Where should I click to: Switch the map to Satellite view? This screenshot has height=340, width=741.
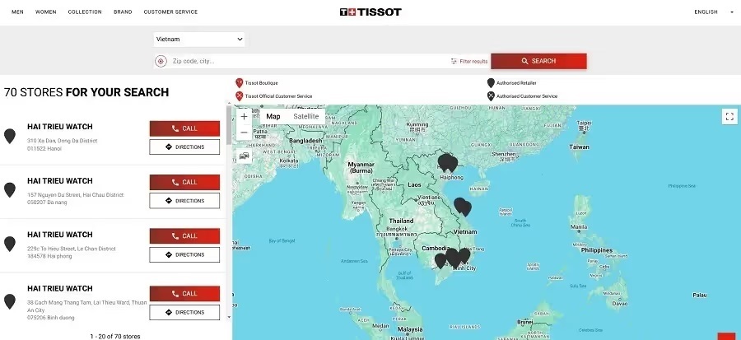pos(306,117)
